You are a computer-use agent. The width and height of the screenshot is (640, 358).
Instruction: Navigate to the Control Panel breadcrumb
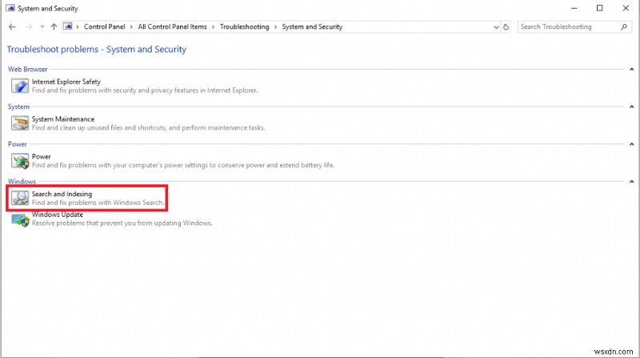coord(105,26)
